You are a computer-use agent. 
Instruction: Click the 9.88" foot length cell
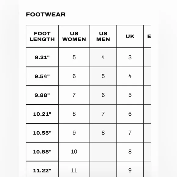click(42, 95)
